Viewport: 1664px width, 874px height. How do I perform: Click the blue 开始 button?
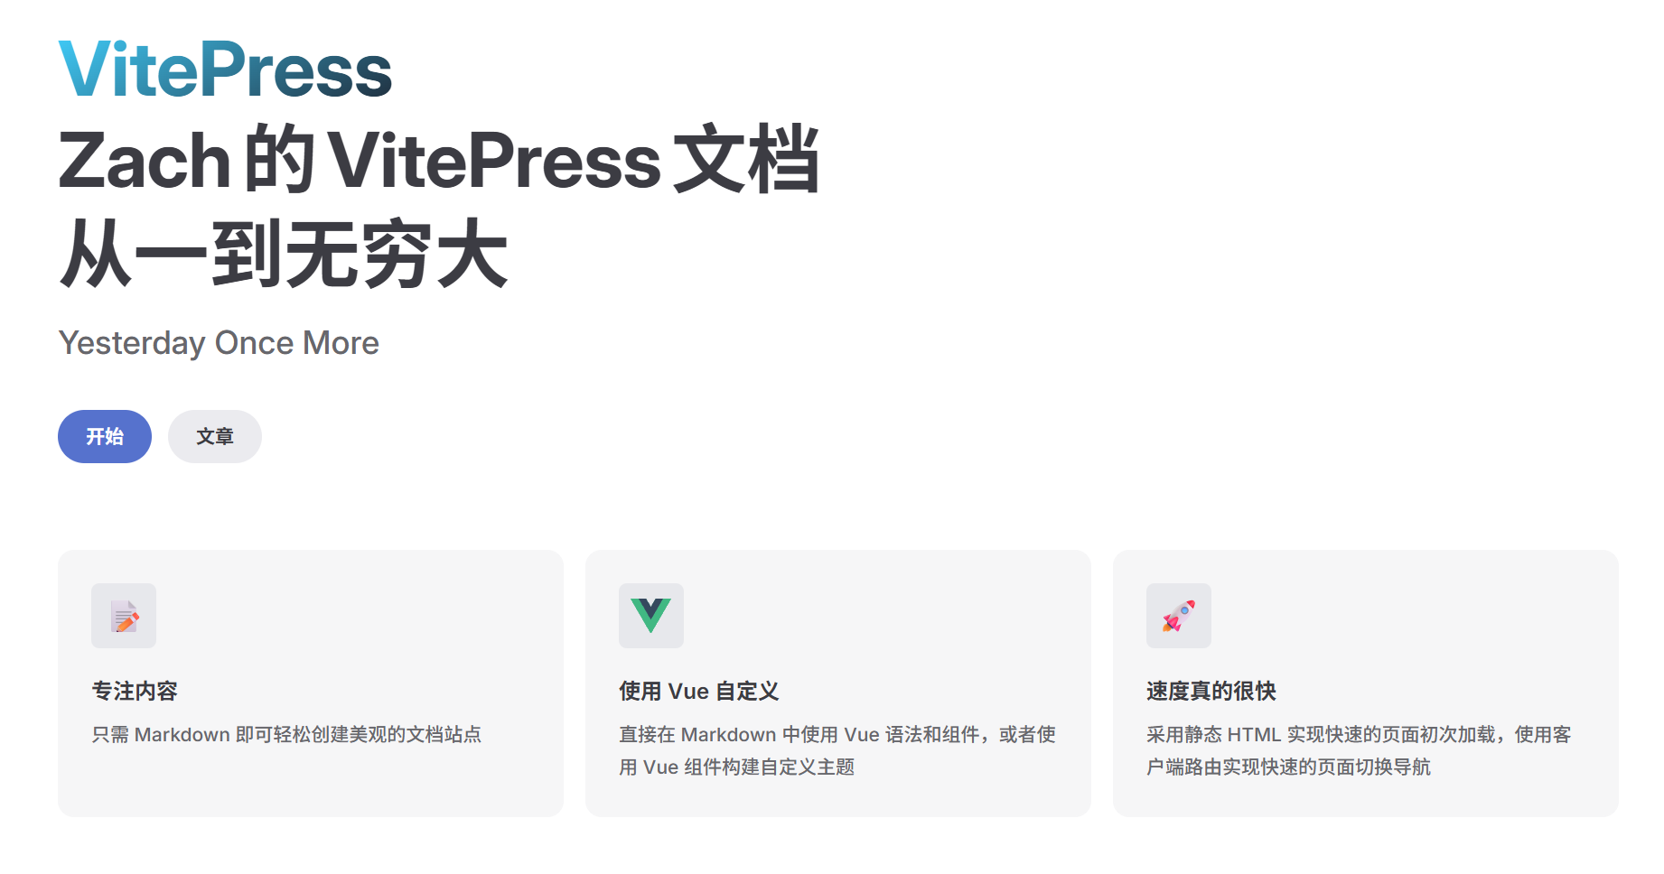(105, 436)
